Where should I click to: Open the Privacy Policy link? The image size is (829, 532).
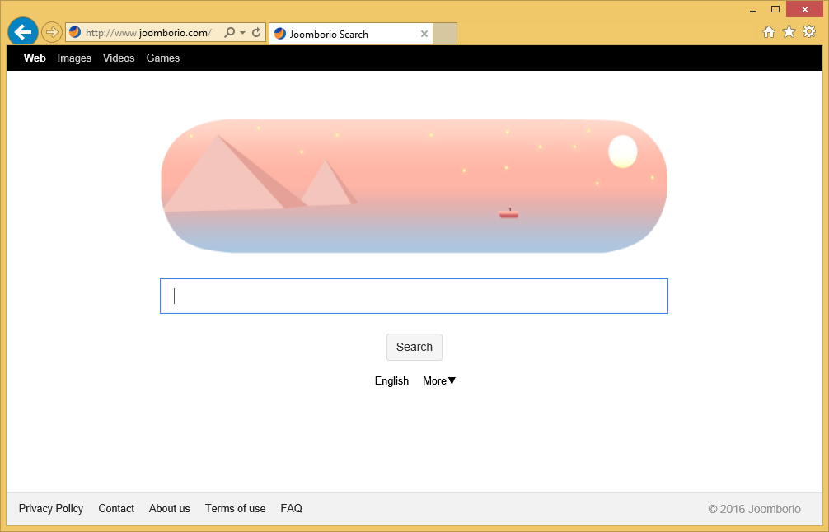tap(51, 508)
